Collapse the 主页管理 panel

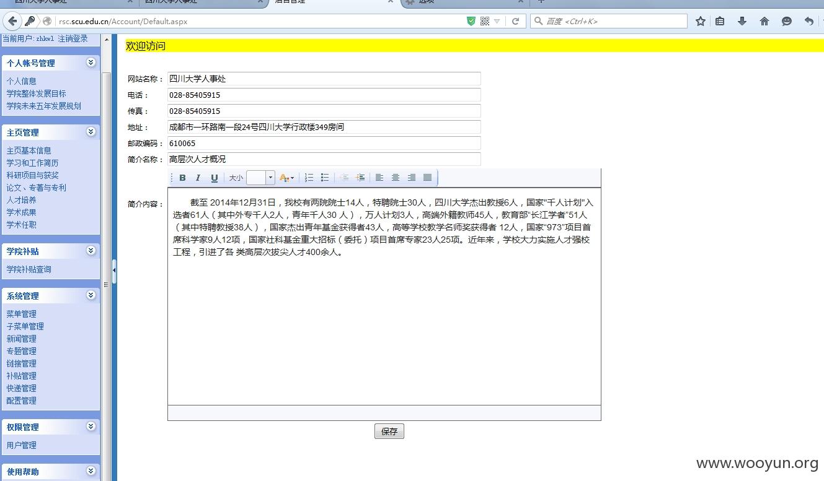click(91, 132)
